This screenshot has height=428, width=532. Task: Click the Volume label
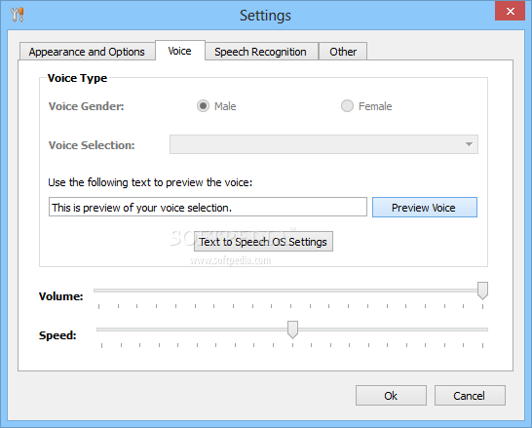61,296
